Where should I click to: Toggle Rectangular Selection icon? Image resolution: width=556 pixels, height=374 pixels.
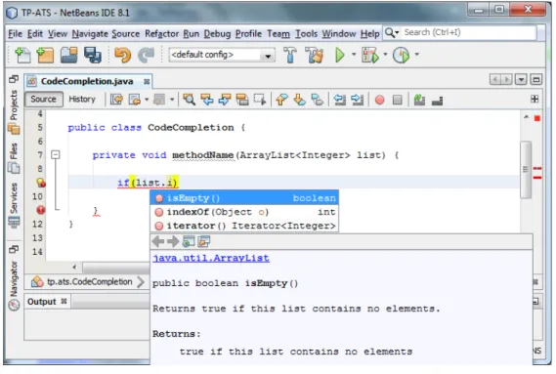coord(260,100)
